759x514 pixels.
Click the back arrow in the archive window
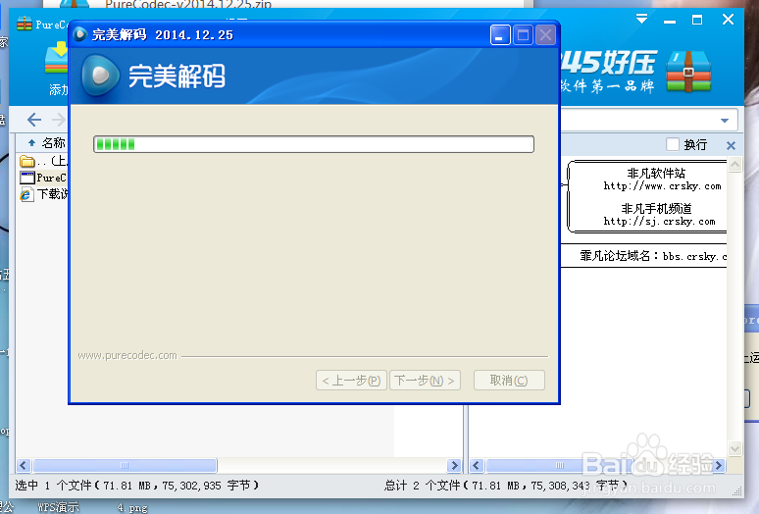coord(34,119)
